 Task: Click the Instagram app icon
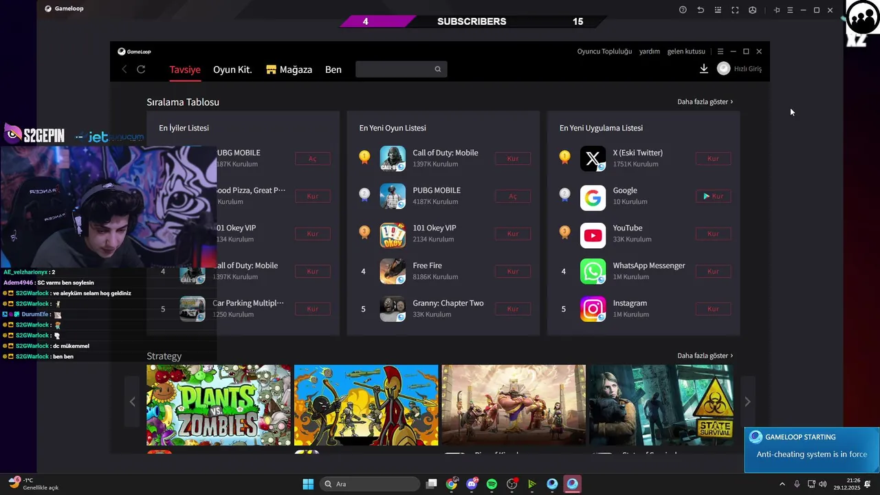tap(593, 309)
